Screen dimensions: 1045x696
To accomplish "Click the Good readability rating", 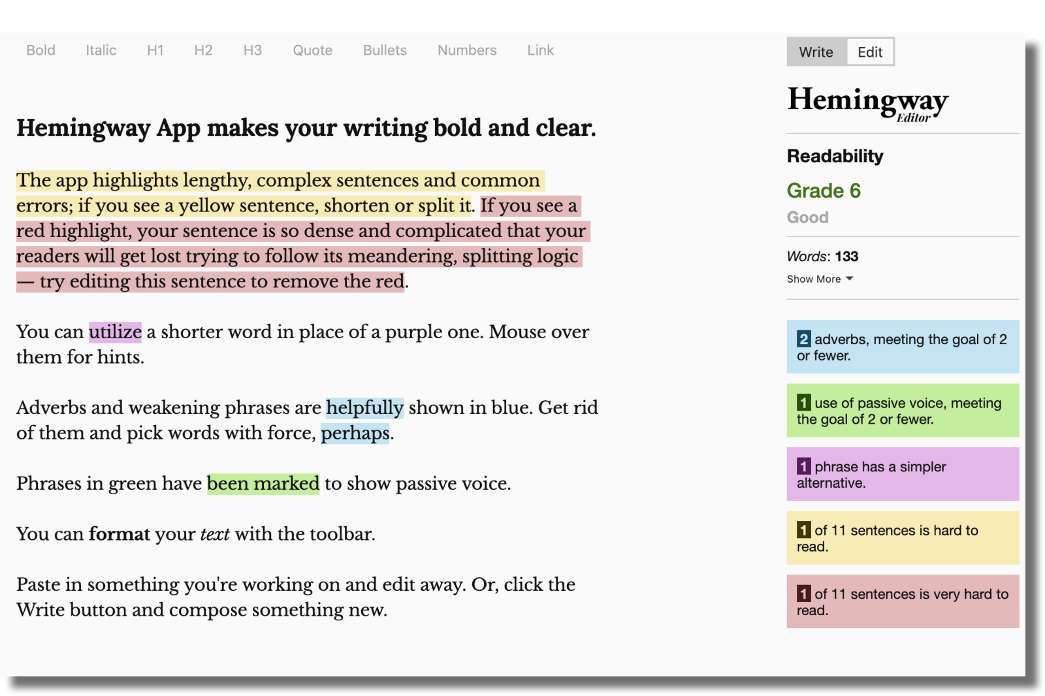I will point(807,217).
